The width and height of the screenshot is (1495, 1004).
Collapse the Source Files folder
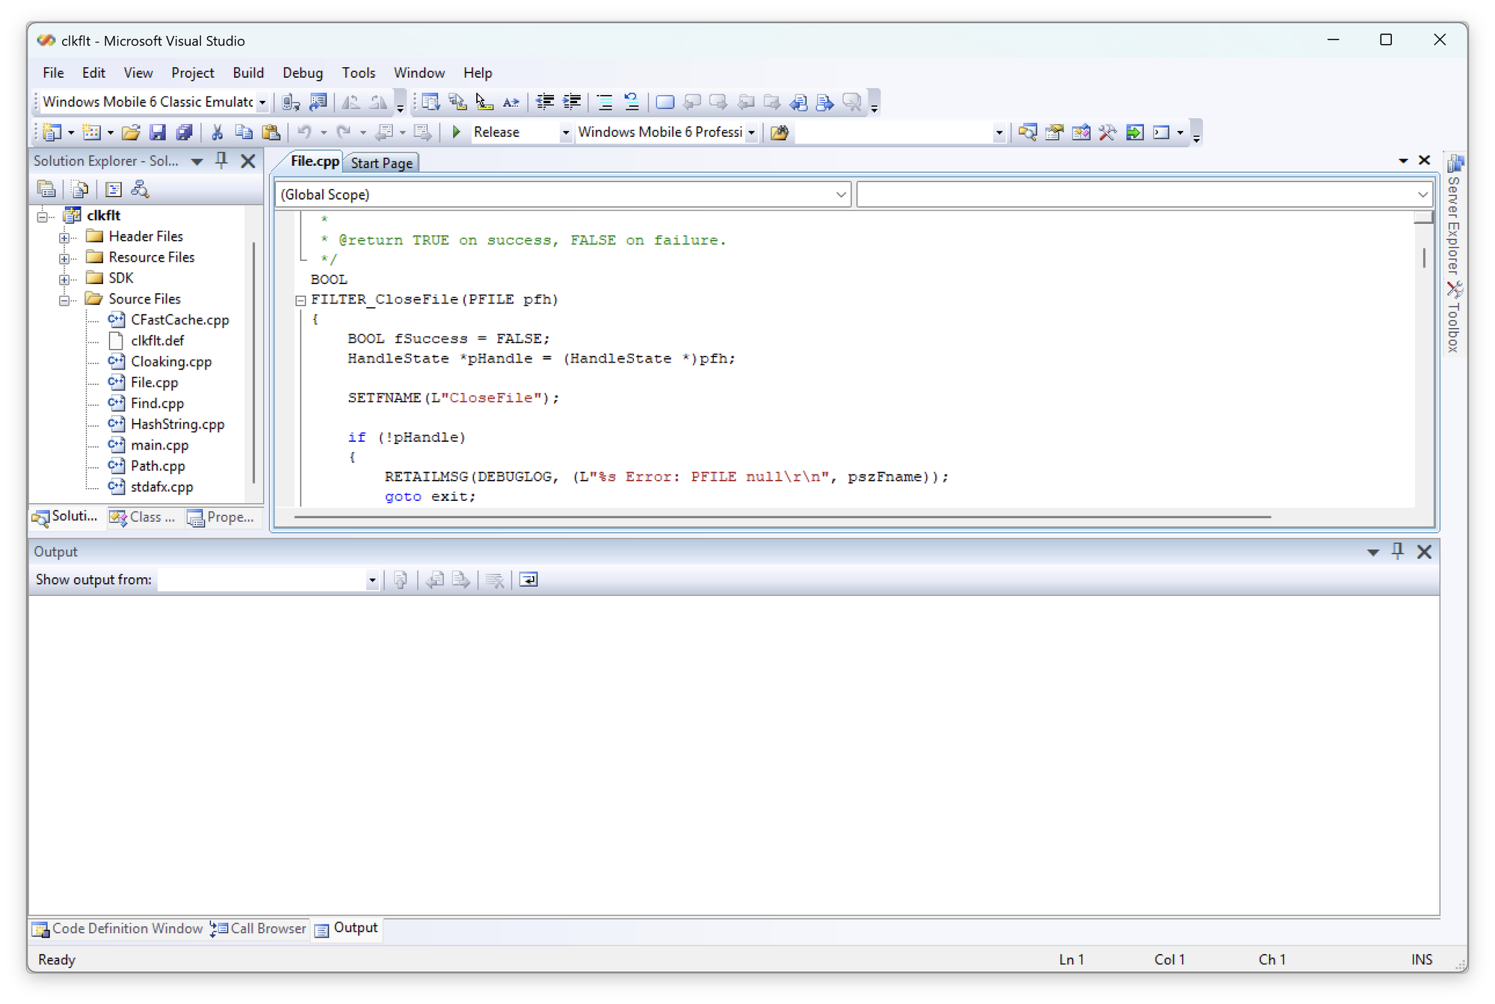pos(65,301)
